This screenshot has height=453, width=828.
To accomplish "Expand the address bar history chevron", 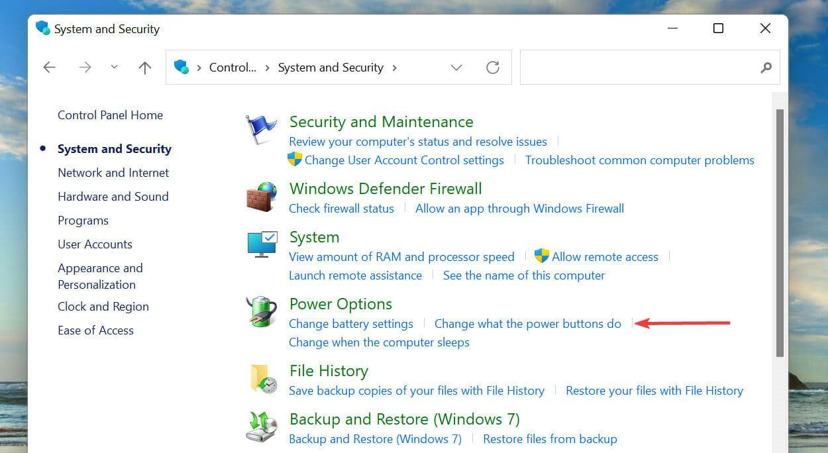I will (x=456, y=68).
